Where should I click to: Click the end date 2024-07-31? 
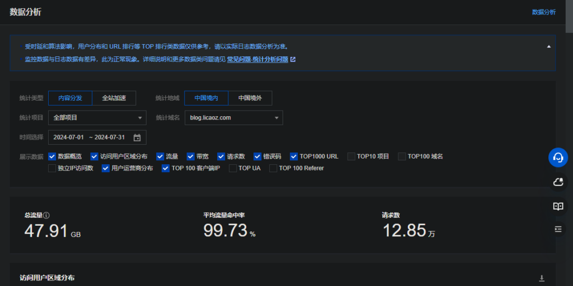(110, 137)
